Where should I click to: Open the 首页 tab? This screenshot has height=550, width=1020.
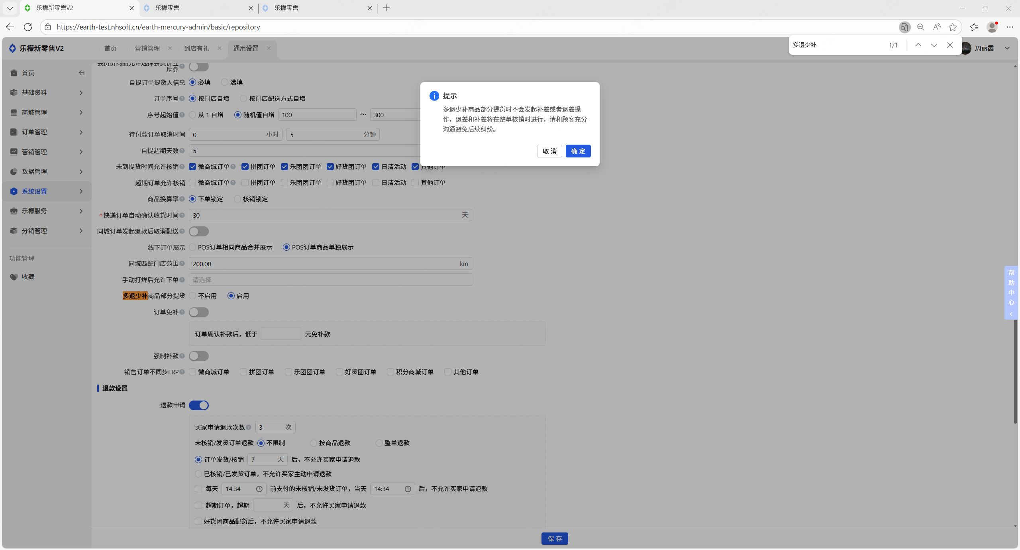tap(110, 48)
